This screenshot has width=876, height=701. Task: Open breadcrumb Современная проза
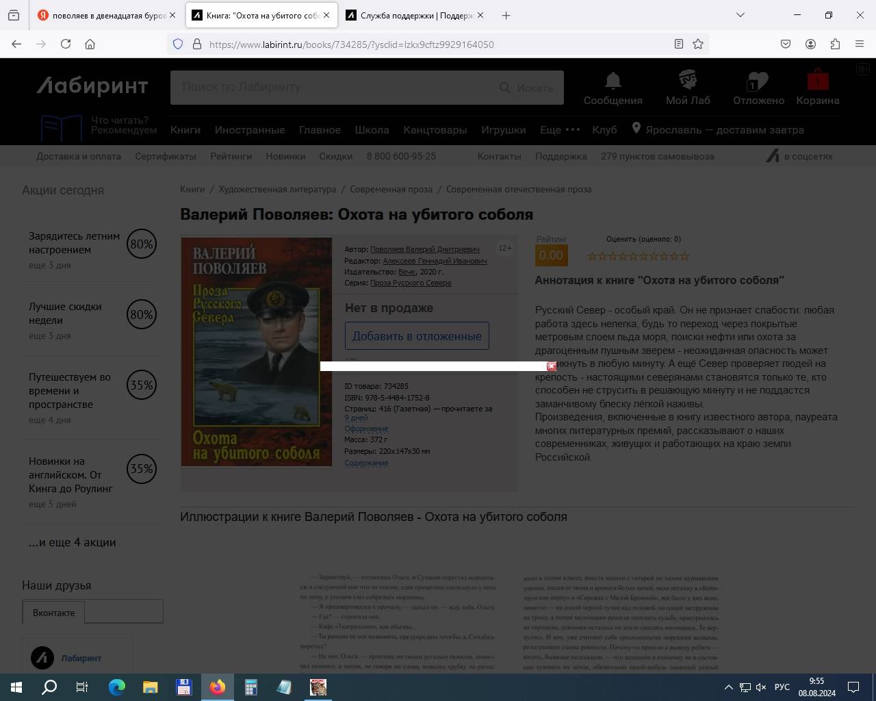(391, 189)
